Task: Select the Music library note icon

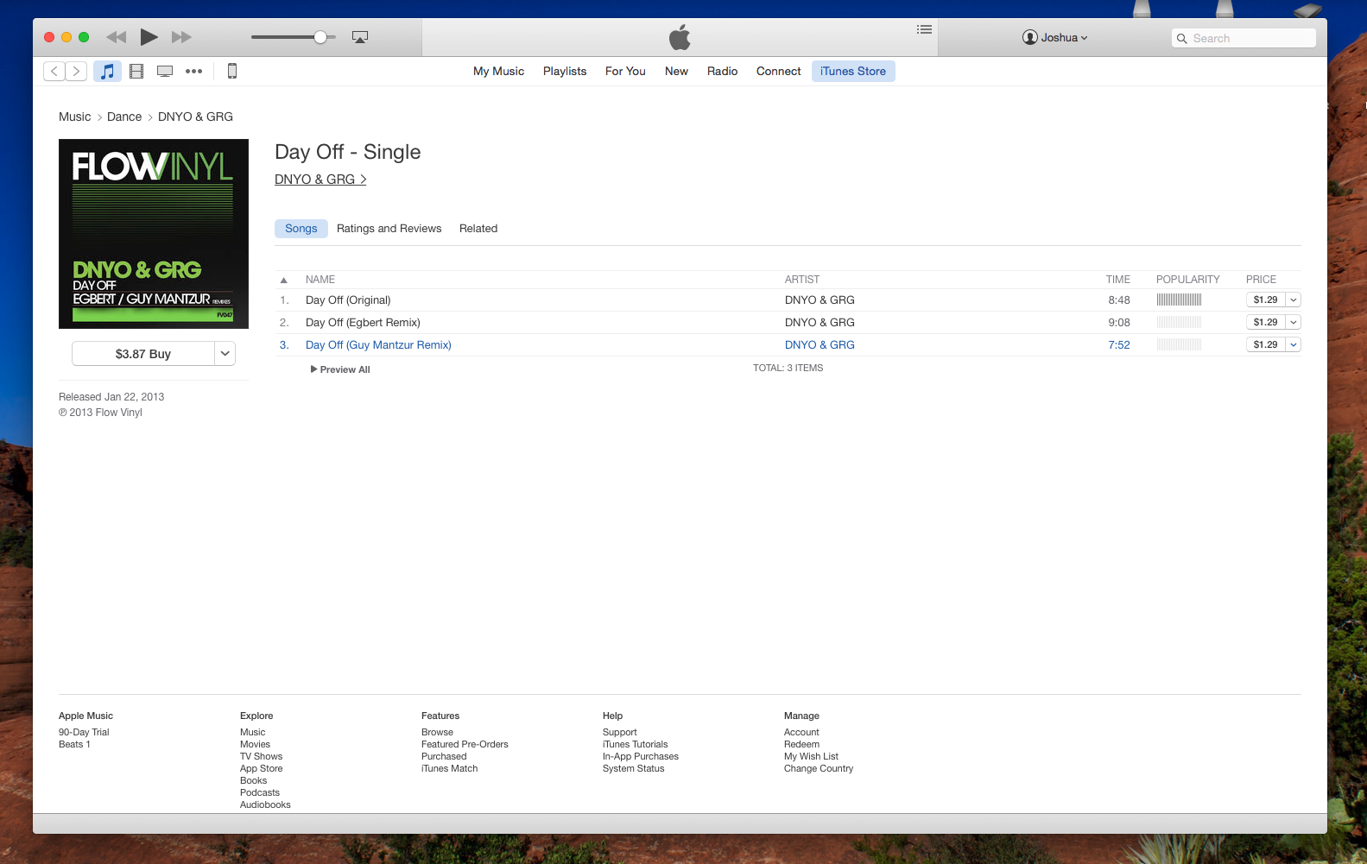Action: tap(107, 72)
